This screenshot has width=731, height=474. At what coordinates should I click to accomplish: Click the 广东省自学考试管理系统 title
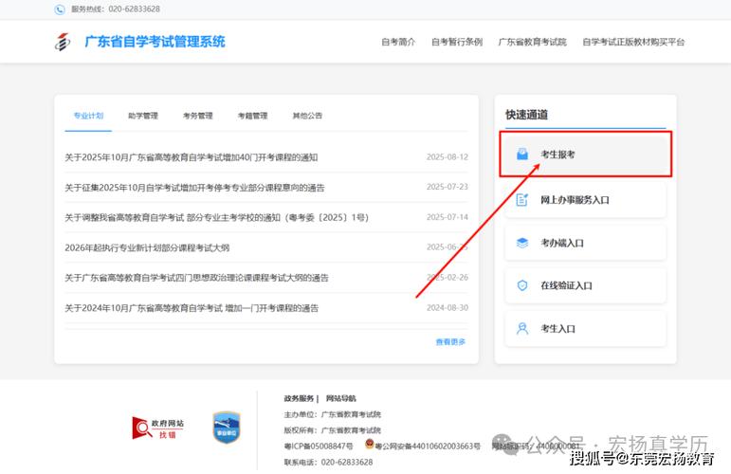point(155,42)
